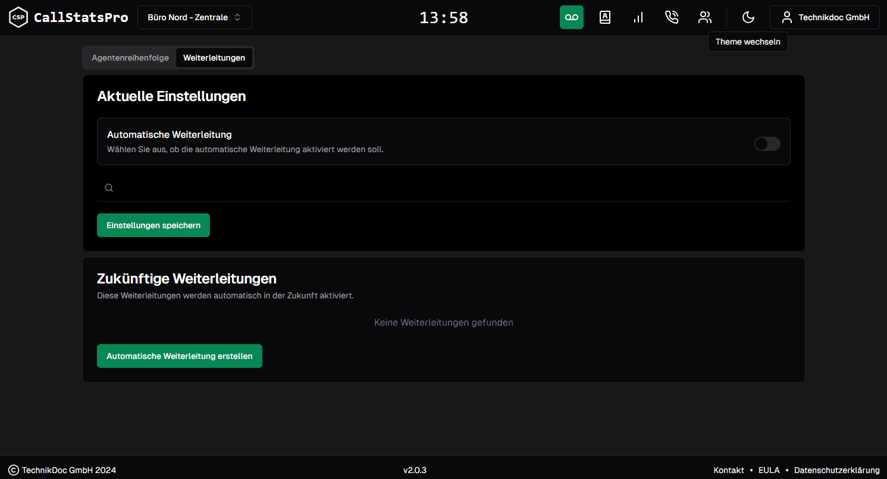Open the contacts address book icon
887x479 pixels.
coord(604,17)
